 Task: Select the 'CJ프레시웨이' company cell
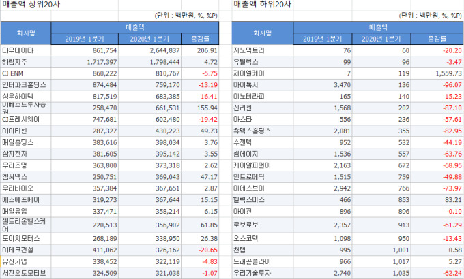(26, 120)
